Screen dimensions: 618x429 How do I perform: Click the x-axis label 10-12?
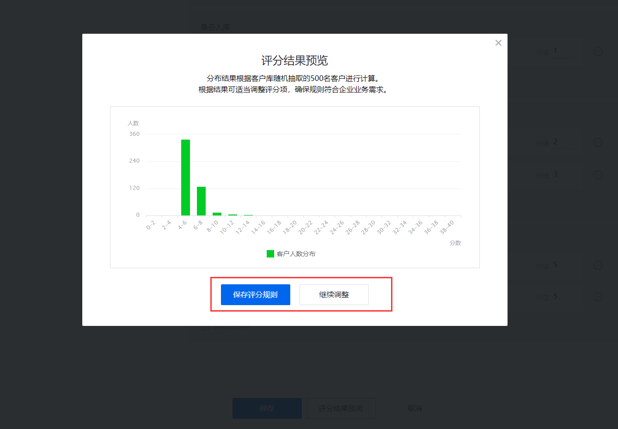(227, 227)
